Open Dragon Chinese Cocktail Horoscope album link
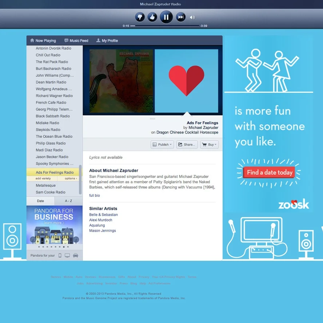 (x=187, y=132)
